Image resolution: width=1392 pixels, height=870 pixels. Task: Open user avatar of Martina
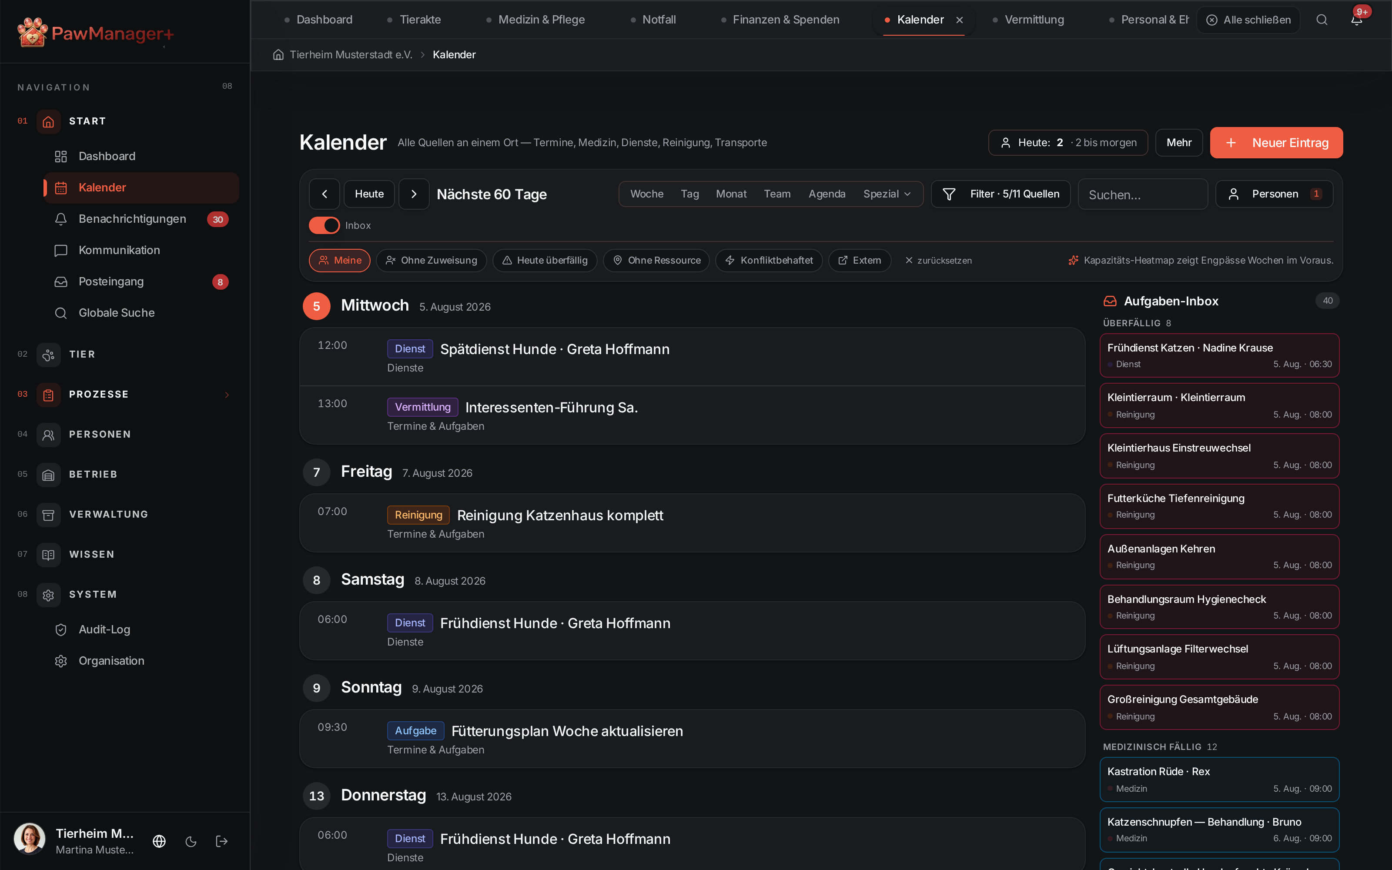29,838
